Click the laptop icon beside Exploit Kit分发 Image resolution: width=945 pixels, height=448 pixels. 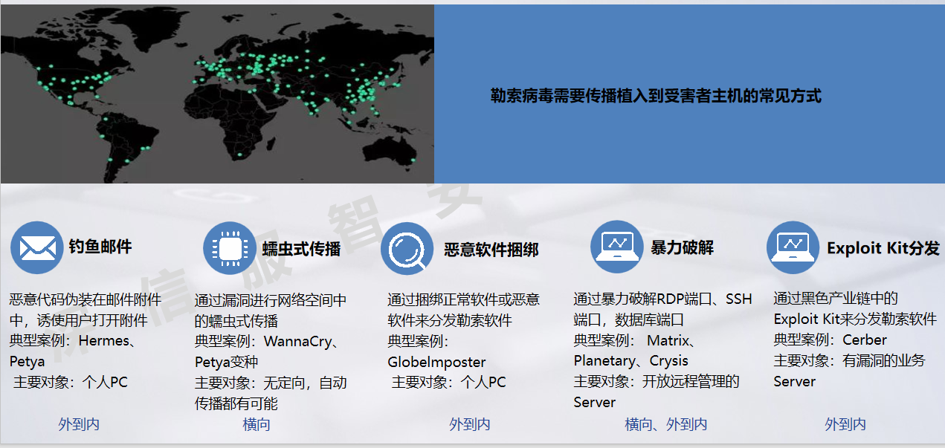[x=793, y=247]
